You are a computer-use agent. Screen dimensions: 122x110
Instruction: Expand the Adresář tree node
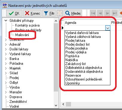(6, 44)
